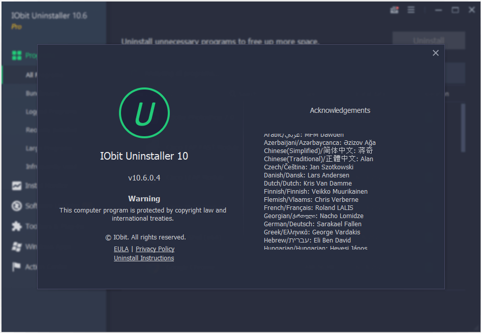Open the Privacy Policy link
The height and width of the screenshot is (333, 481).
155,249
